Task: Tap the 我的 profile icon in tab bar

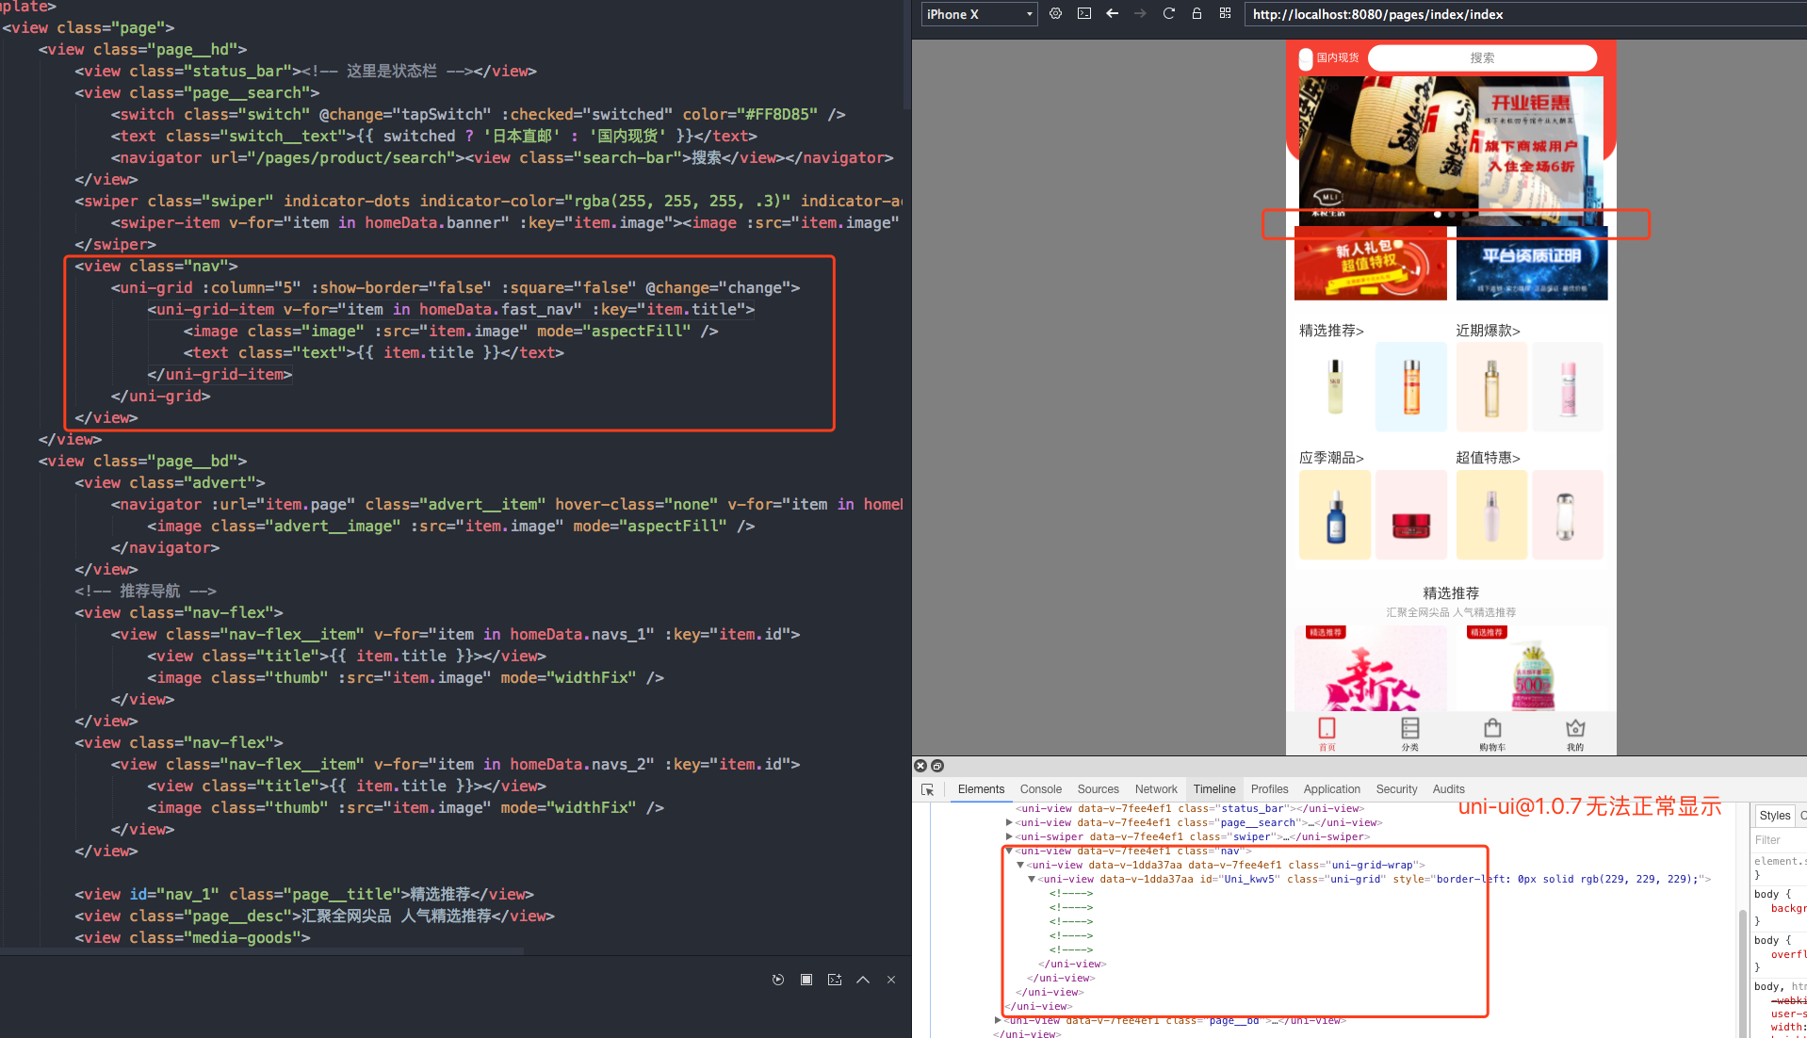Action: tap(1575, 732)
